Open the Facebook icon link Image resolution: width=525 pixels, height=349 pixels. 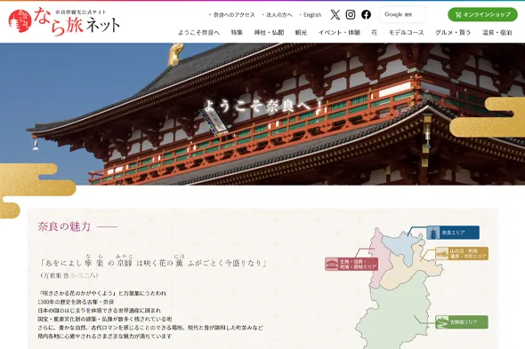366,15
